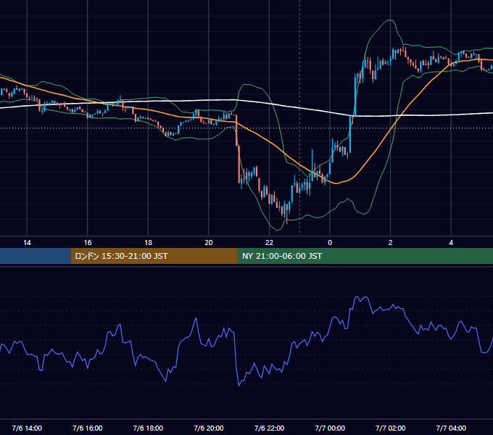Click the 7/7 04:00 time label
The image size is (493, 435).
click(x=451, y=428)
